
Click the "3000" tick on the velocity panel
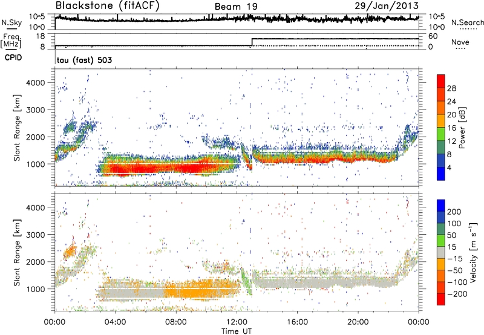coord(36,235)
